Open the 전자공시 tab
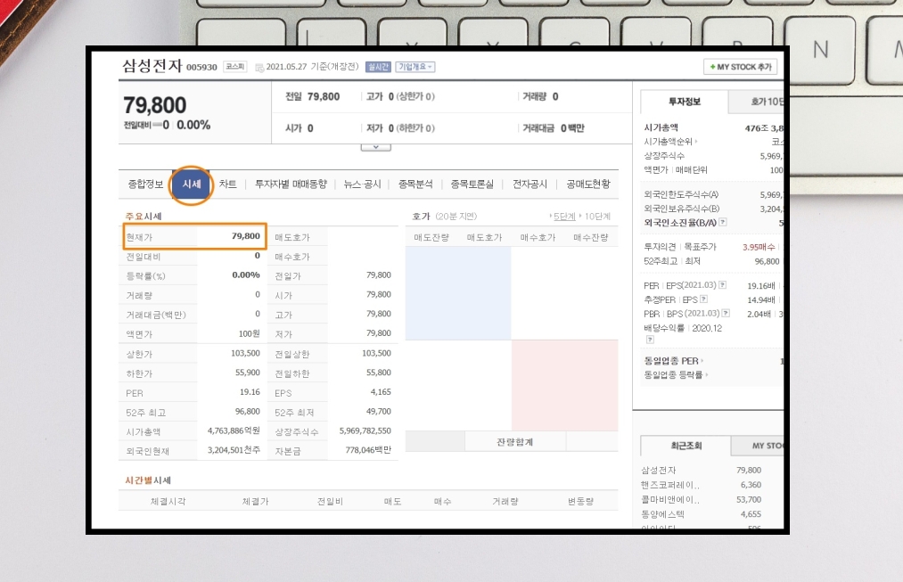Viewport: 903px width, 582px height. coord(529,184)
